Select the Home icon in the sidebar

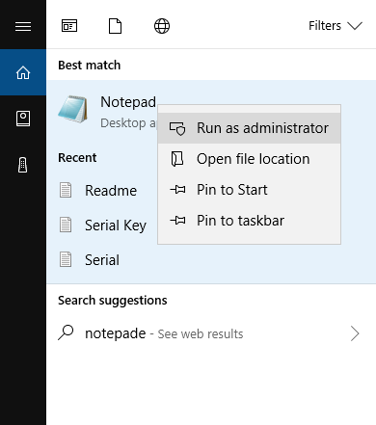(x=23, y=72)
